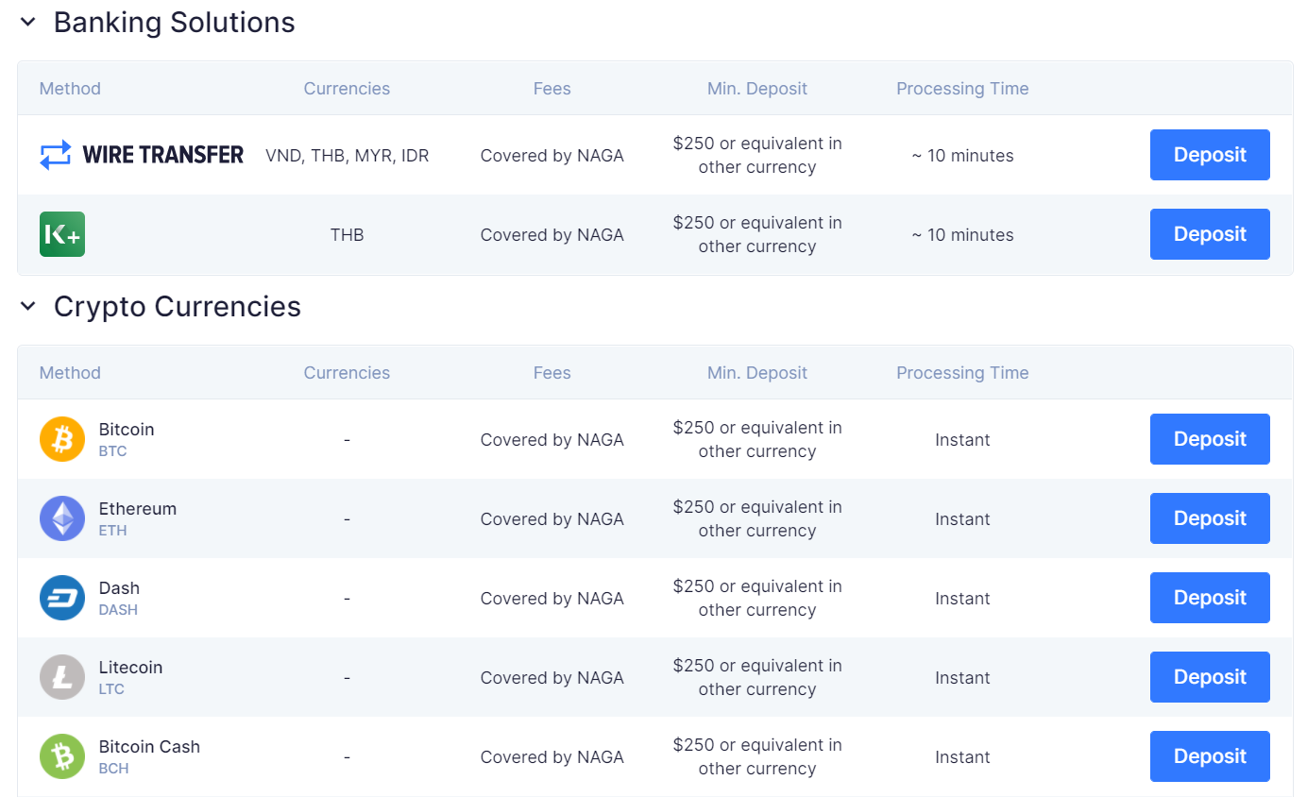Deposit via Wire Transfer
The image size is (1307, 797).
pyautogui.click(x=1210, y=155)
